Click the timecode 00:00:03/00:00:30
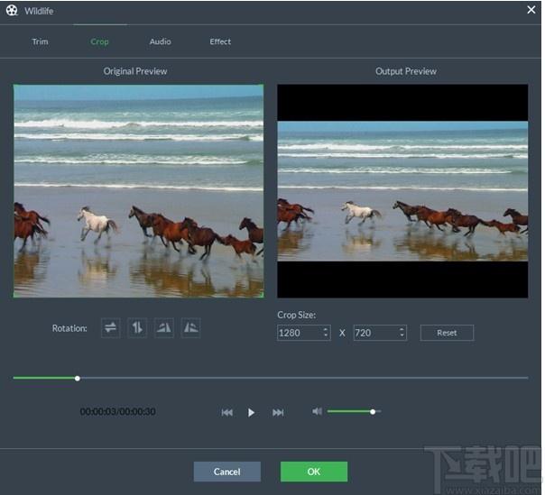Image resolution: width=545 pixels, height=495 pixels. 118,412
